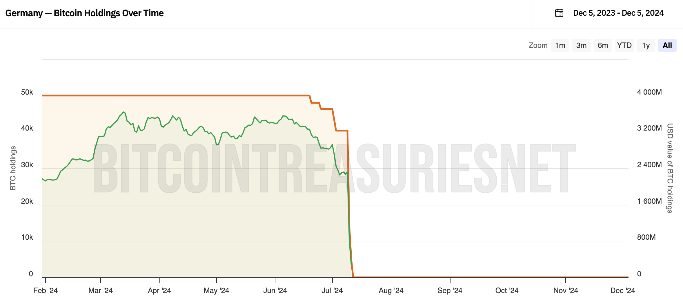Select the 1m zoom range
This screenshot has height=300, width=683.
[560, 45]
